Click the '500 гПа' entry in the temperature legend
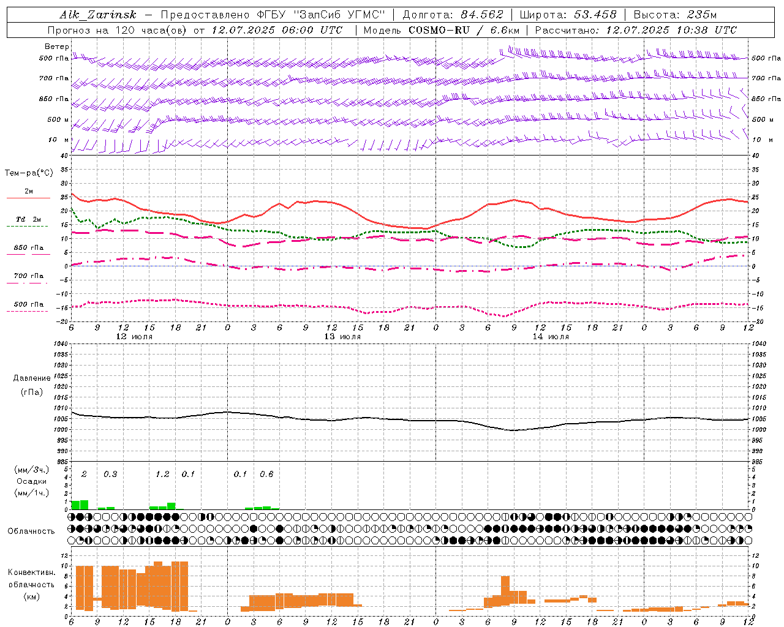Image resolution: width=784 pixels, height=627 pixels. coord(28,304)
